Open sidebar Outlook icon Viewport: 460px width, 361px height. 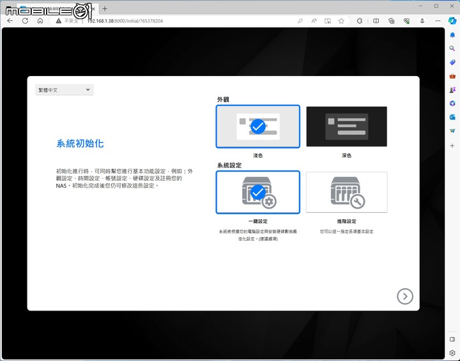[x=452, y=117]
